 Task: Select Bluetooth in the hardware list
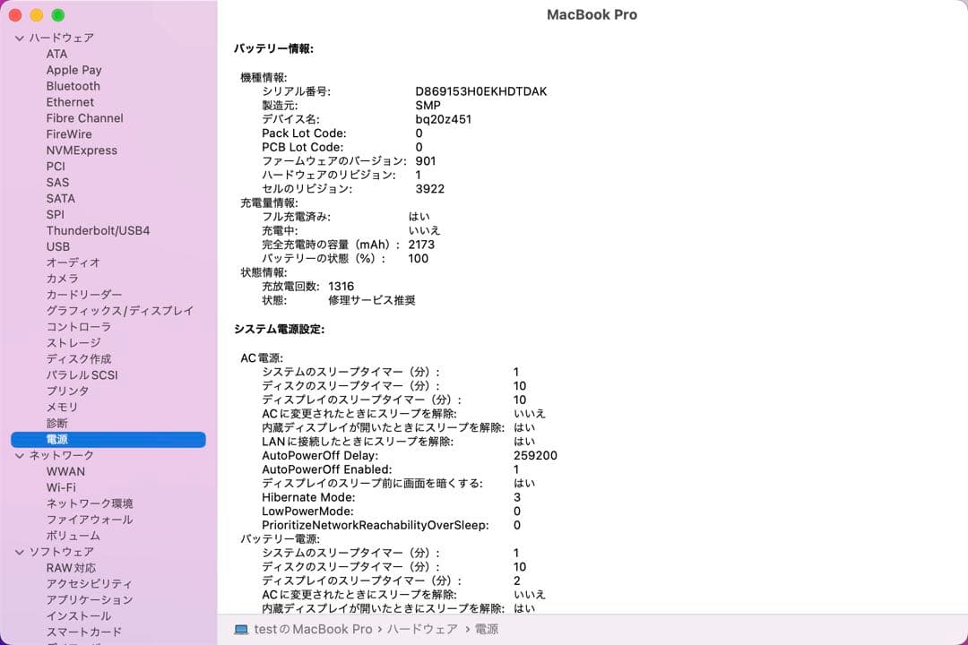point(73,86)
